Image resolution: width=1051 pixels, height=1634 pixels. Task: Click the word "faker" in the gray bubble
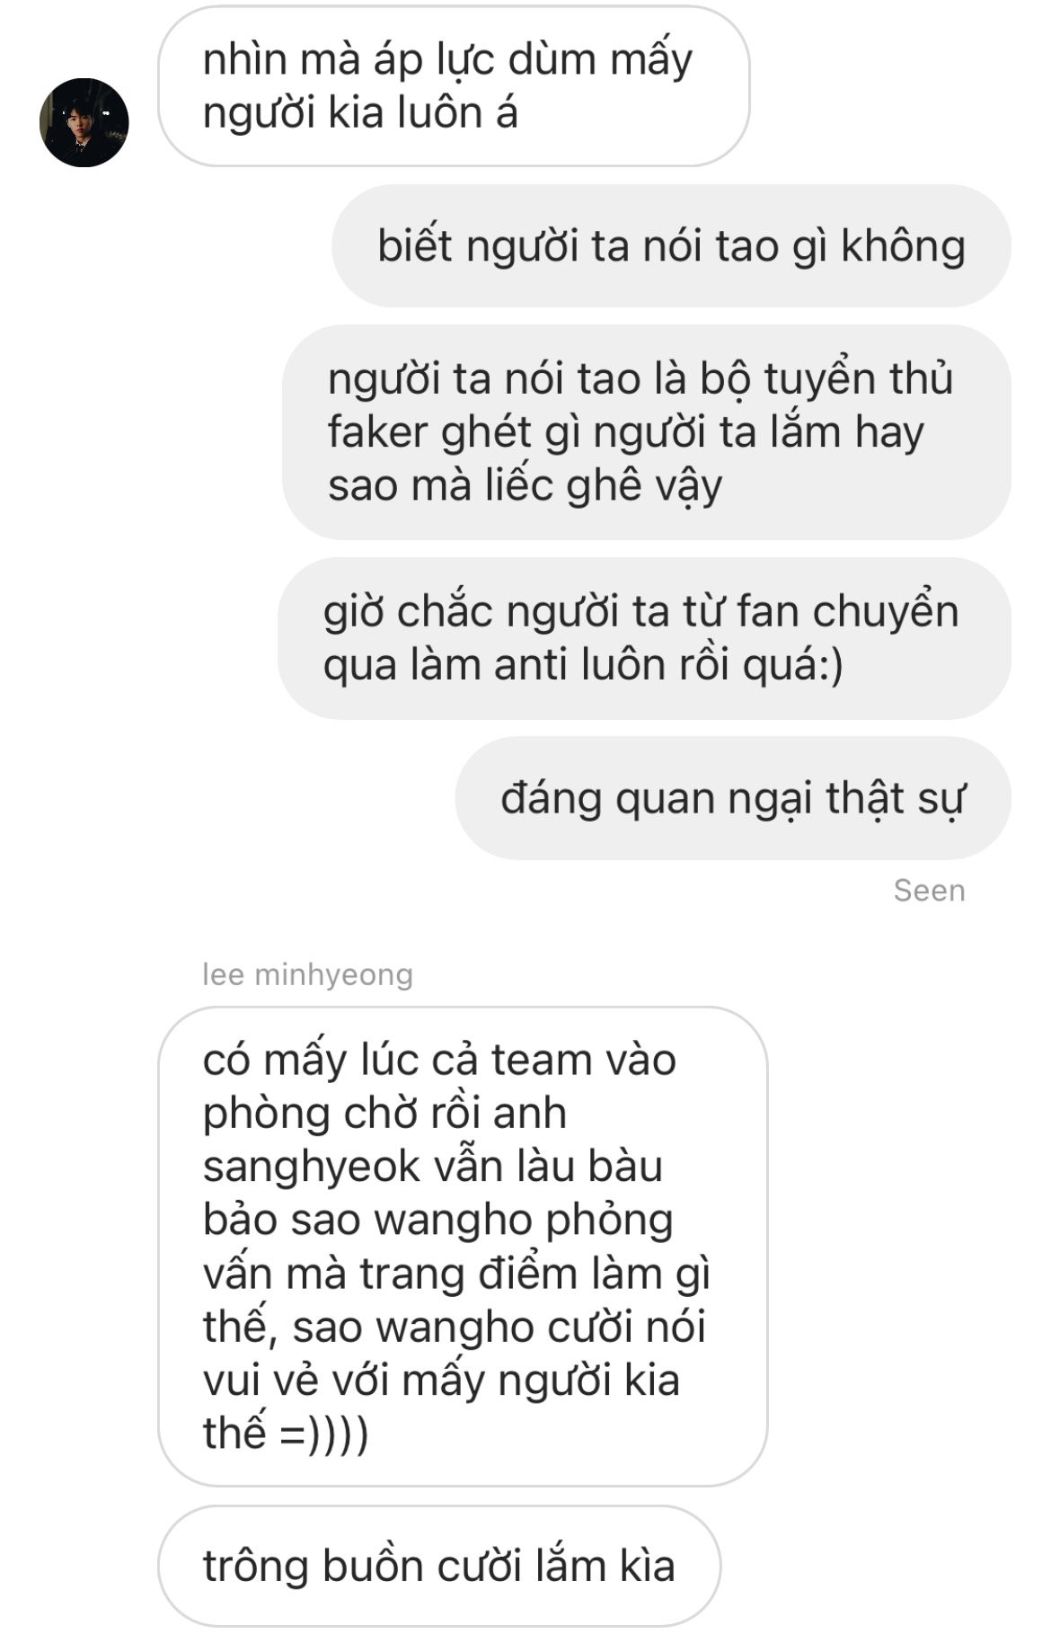click(x=377, y=431)
